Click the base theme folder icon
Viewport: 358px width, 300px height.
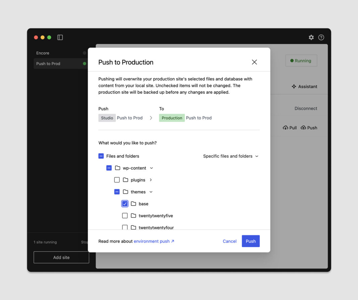pyautogui.click(x=133, y=204)
